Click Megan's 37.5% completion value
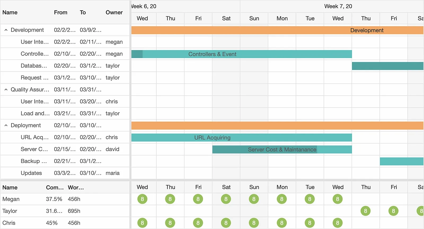The height and width of the screenshot is (229, 424). click(54, 199)
